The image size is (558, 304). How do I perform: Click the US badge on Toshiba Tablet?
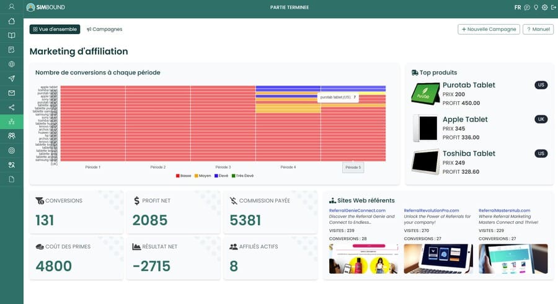pyautogui.click(x=541, y=153)
